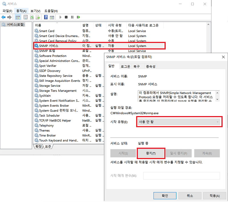
Task: Pause the service with the pause toolbar icon
Action: coord(72,17)
